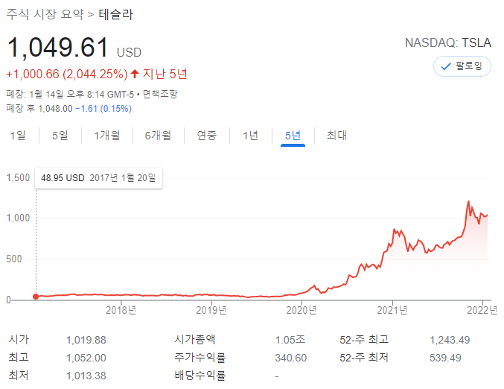
Task: Show the 1년 chart range
Action: 250,136
